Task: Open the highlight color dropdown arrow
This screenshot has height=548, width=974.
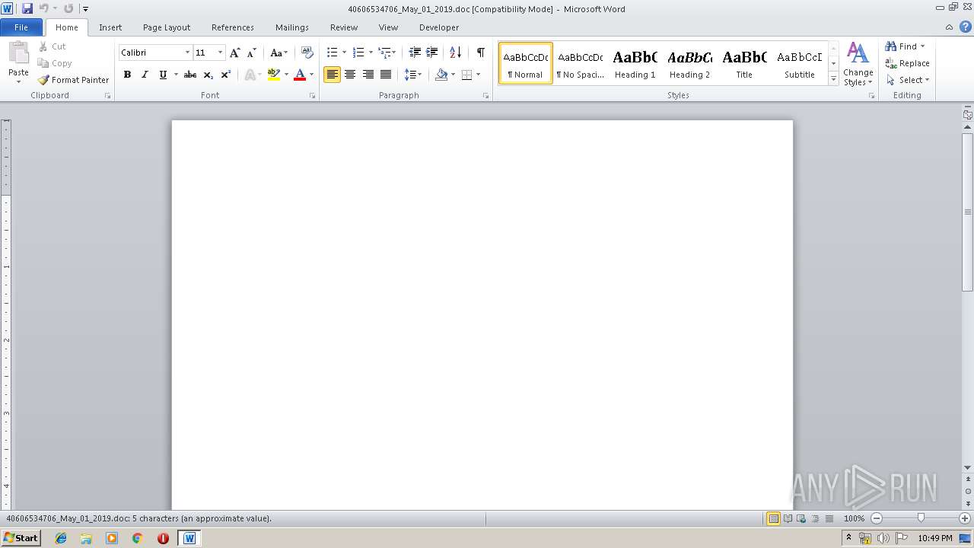Action: [x=286, y=75]
